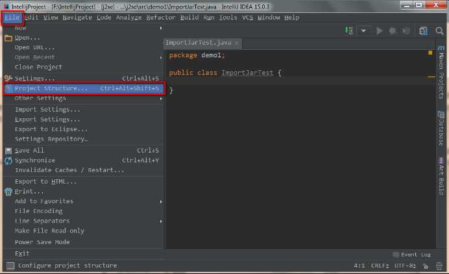Open Settings Repository... entry

84,139
